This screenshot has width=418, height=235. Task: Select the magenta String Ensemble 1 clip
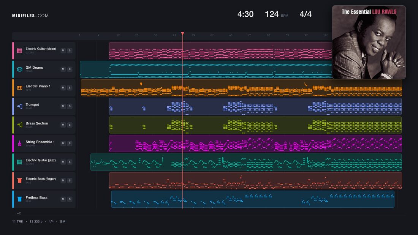pos(255,144)
